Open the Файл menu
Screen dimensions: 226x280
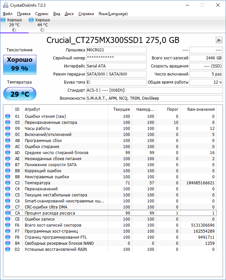tap(7, 14)
